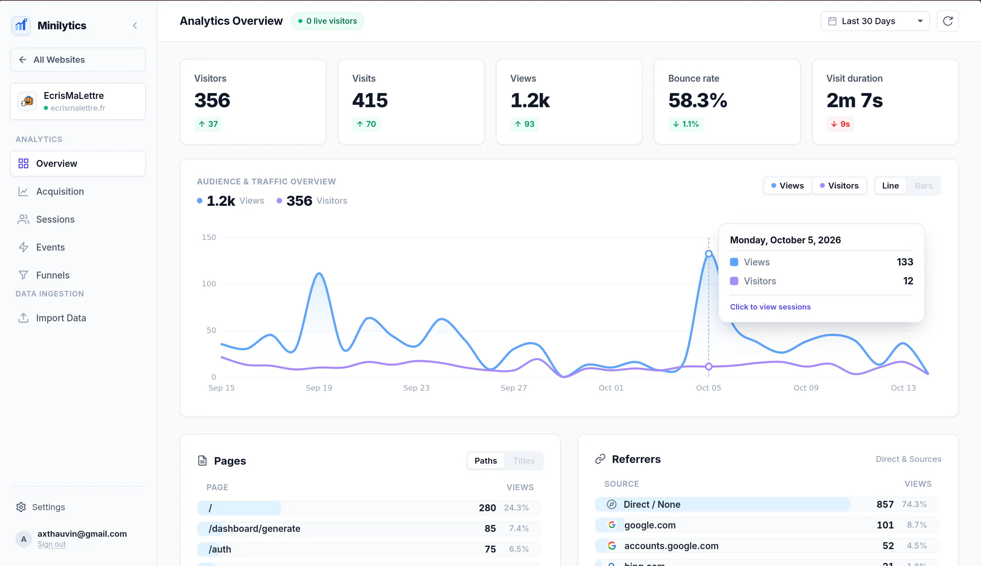This screenshot has height=566, width=981.
Task: Click the calendar icon in date picker
Action: (832, 21)
